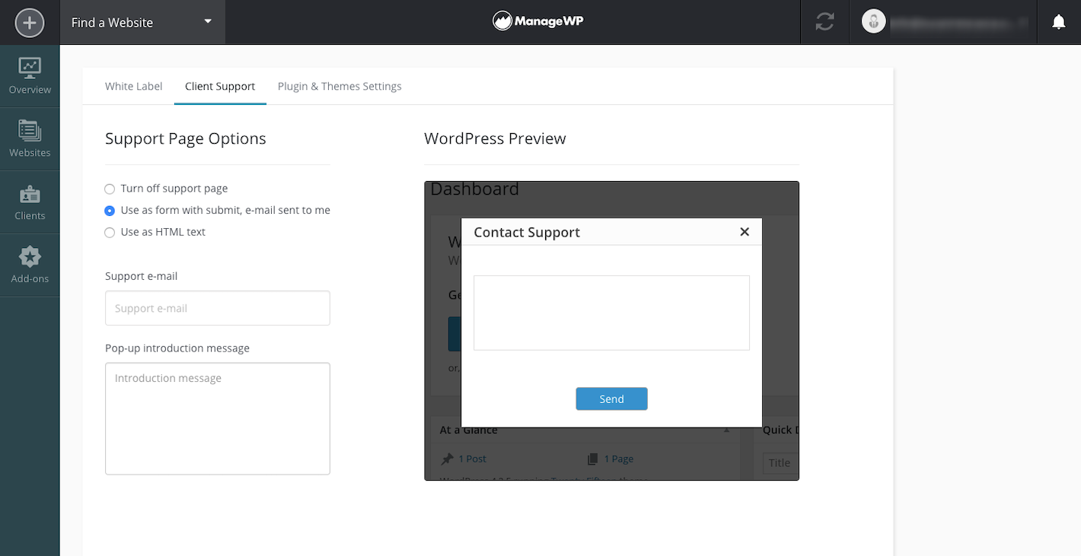Screen dimensions: 1081x556
Task: Click the user avatar icon
Action: click(873, 22)
